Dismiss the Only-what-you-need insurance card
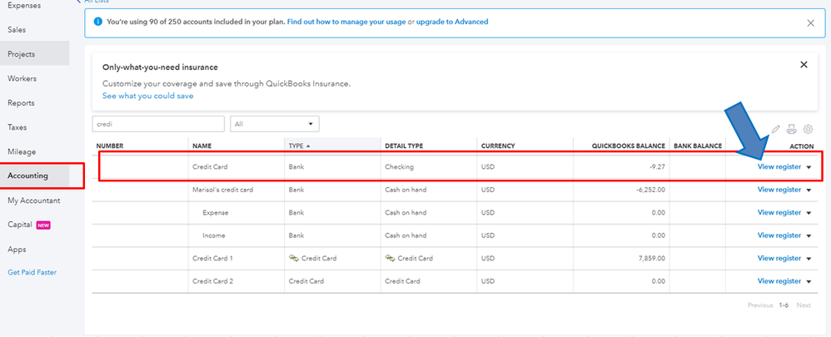 [x=804, y=65]
